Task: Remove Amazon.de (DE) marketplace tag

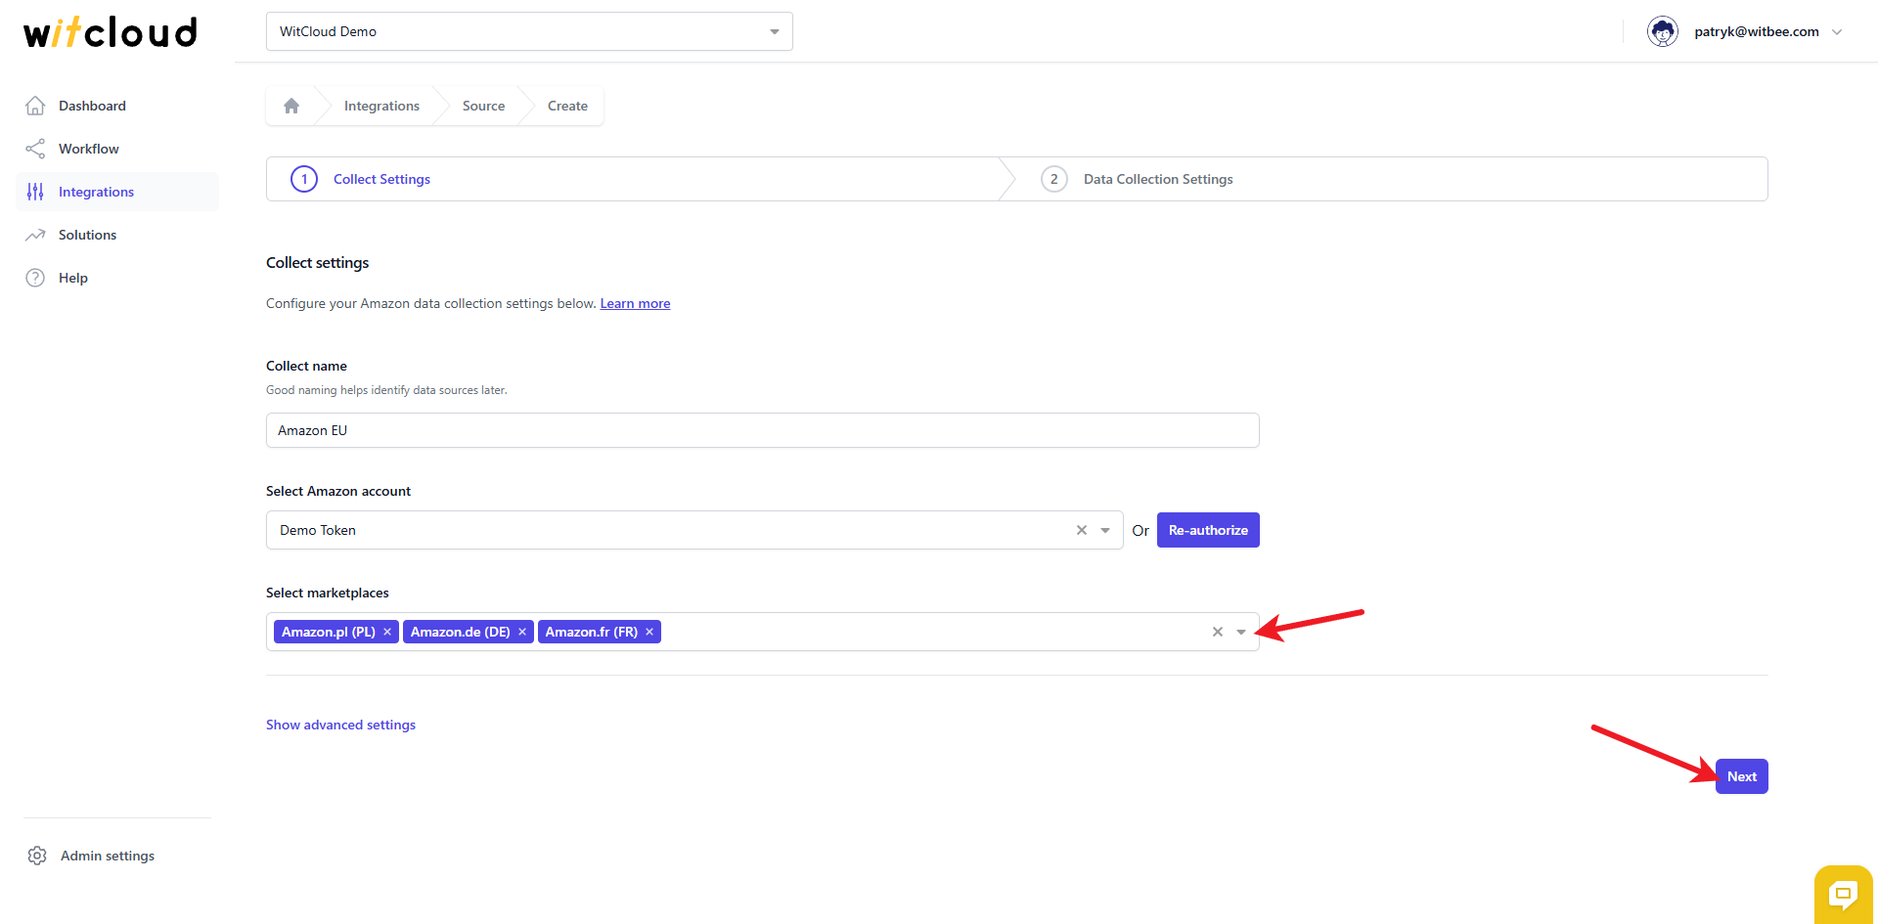Action: (x=522, y=632)
